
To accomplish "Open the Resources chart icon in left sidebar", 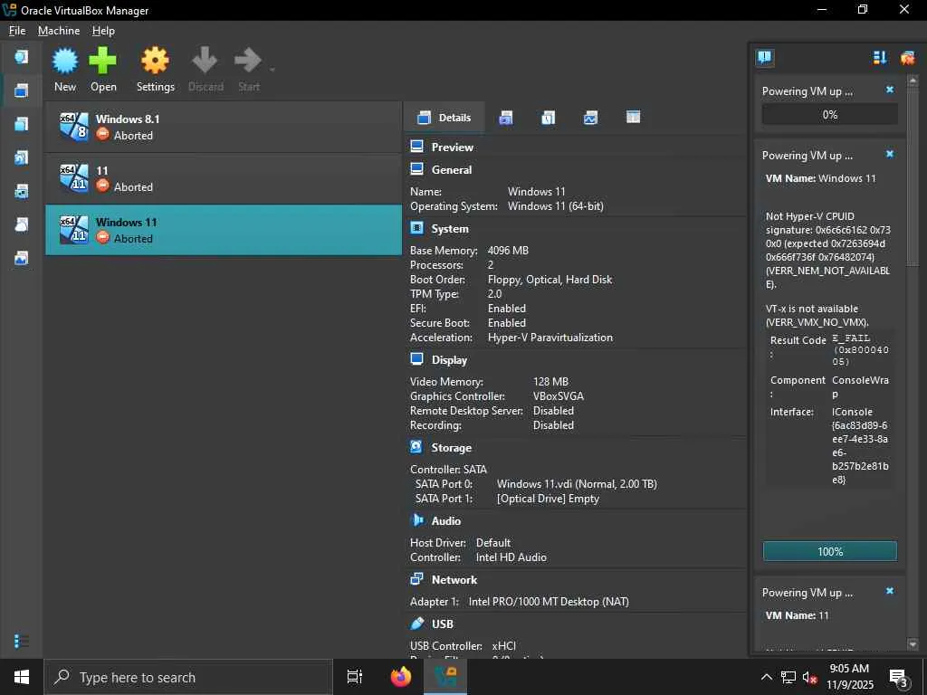I will [22, 258].
